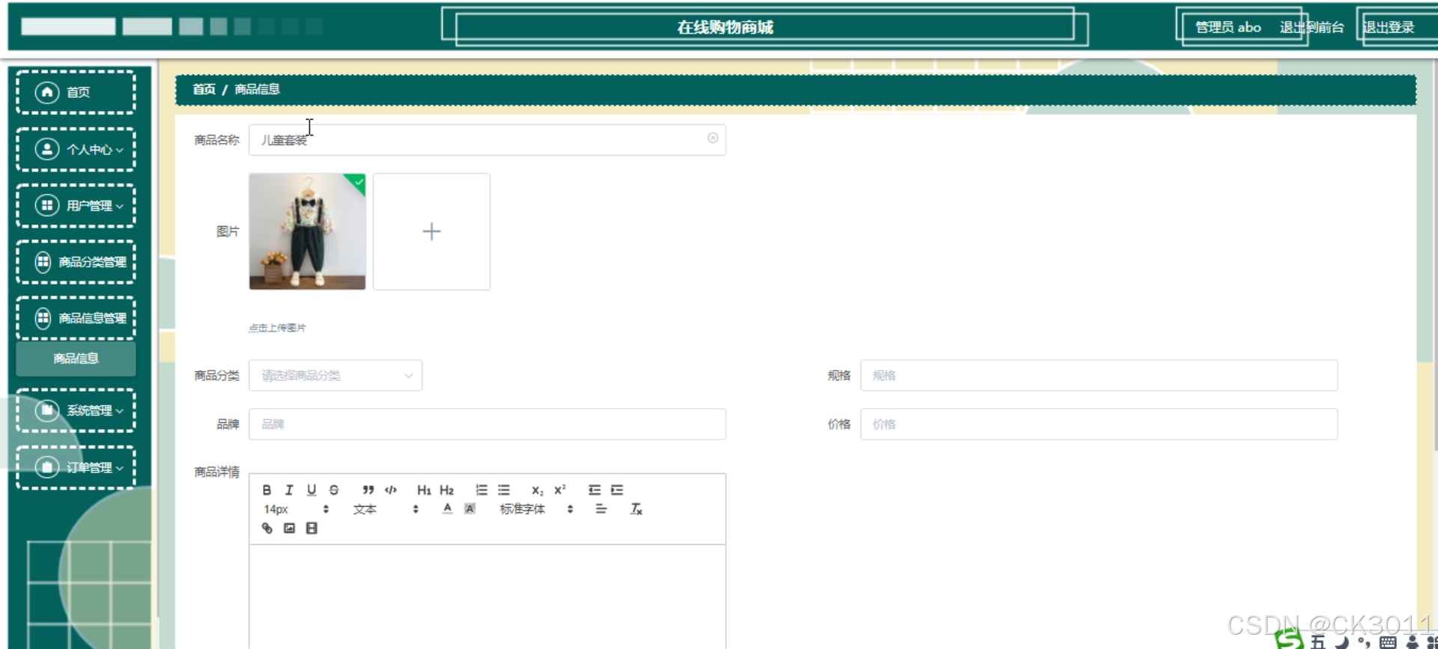Expand 订单管理 sidebar menu

[x=76, y=467]
